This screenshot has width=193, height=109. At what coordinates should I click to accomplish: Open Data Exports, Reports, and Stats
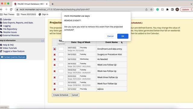[x=18, y=23]
